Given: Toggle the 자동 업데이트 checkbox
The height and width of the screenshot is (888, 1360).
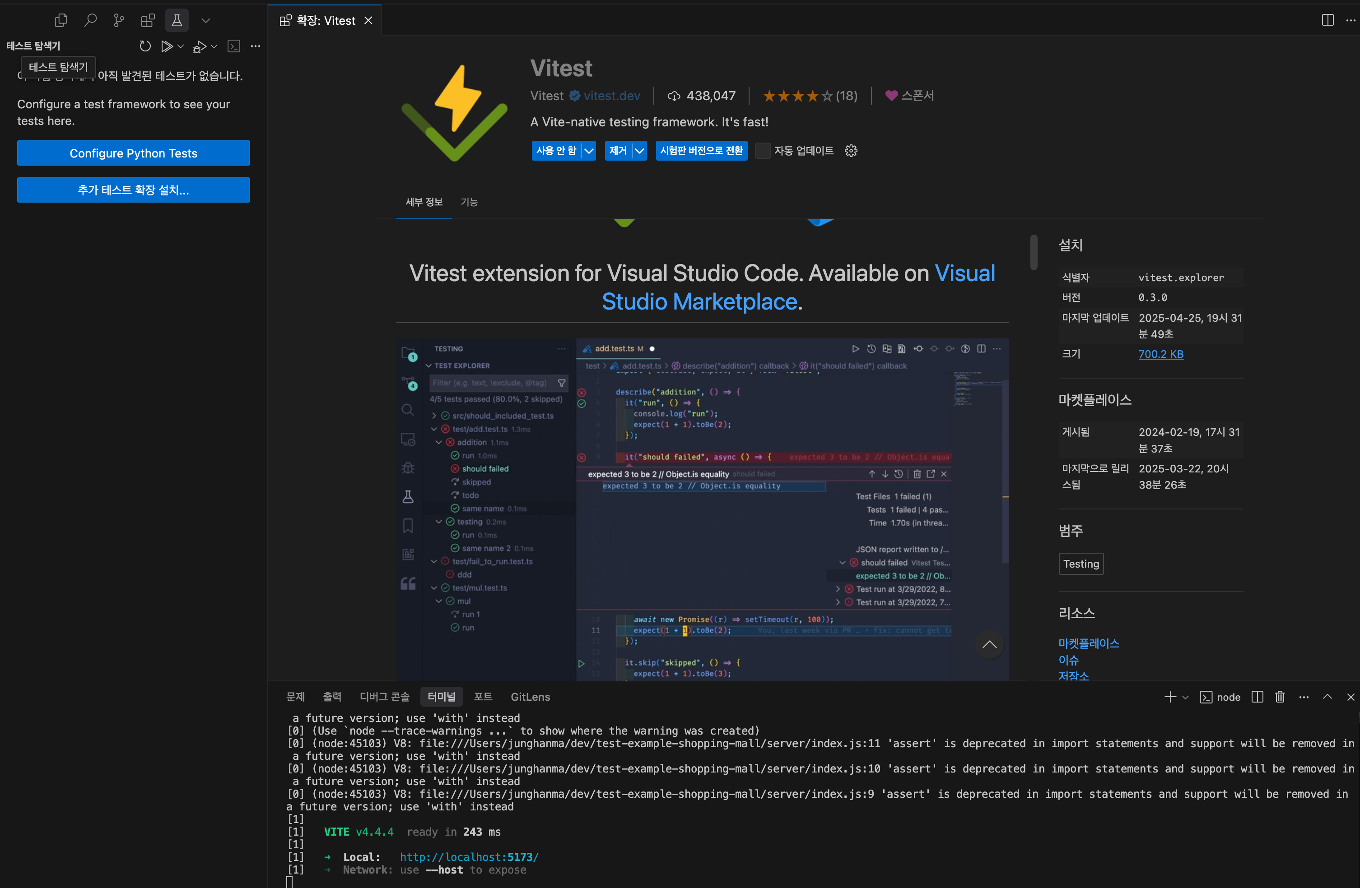Looking at the screenshot, I should (x=763, y=151).
